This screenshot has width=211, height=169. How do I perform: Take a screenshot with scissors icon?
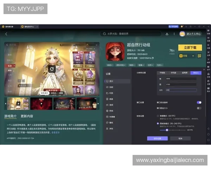click(x=208, y=61)
